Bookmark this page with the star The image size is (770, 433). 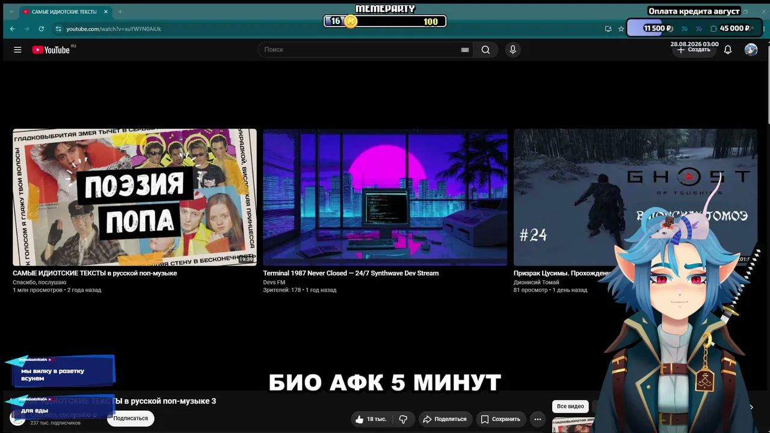(621, 29)
